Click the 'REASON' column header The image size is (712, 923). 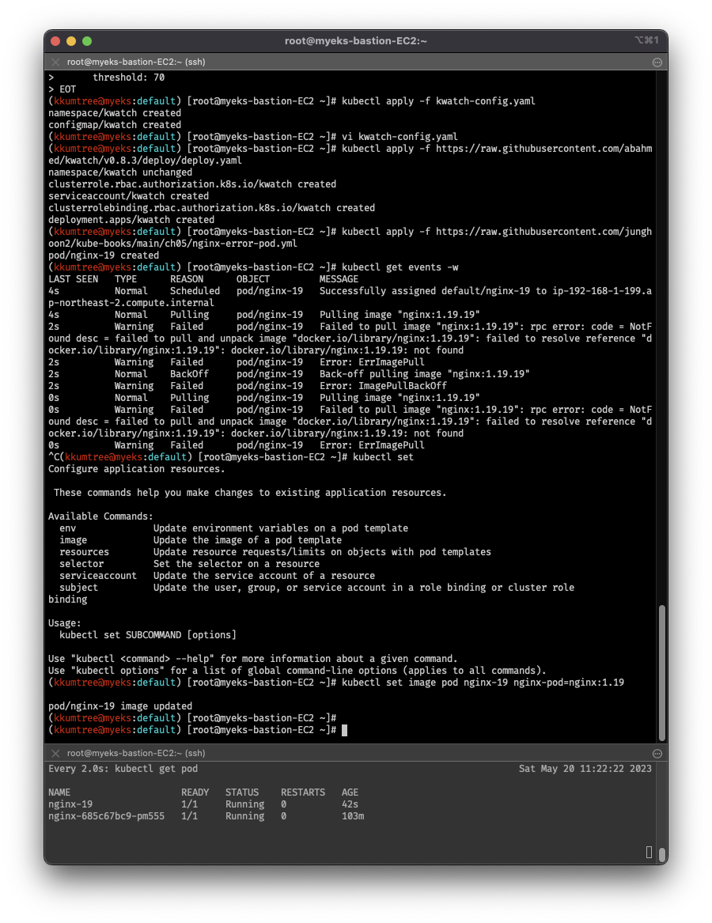(x=187, y=279)
